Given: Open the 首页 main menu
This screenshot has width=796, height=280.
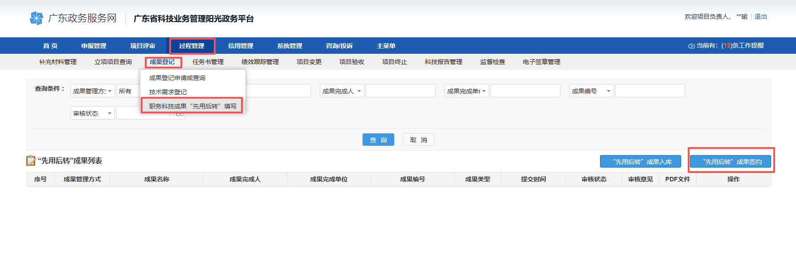Looking at the screenshot, I should [x=50, y=46].
